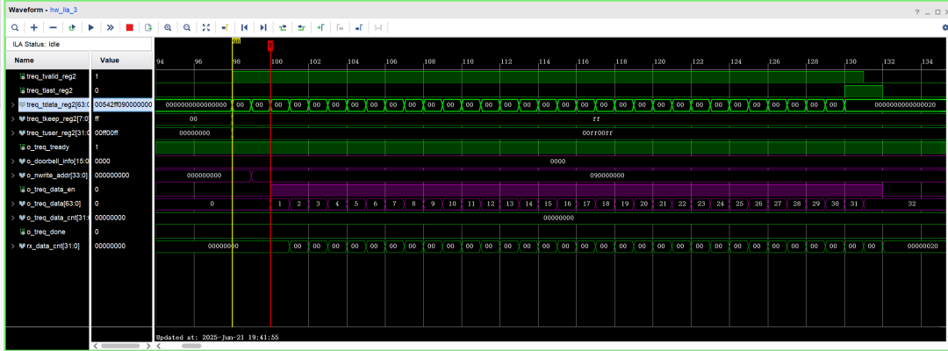Open the hw_ila_3 link in title
Image resolution: width=948 pixels, height=351 pixels.
pos(63,11)
